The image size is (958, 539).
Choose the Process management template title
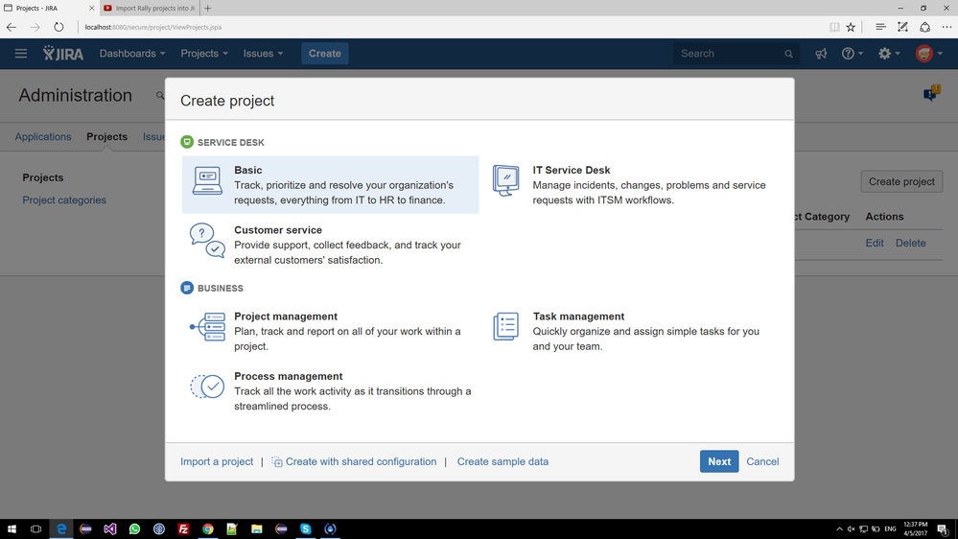click(x=289, y=377)
